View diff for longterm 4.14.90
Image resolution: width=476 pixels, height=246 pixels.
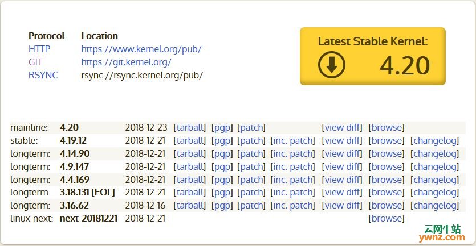tap(342, 153)
